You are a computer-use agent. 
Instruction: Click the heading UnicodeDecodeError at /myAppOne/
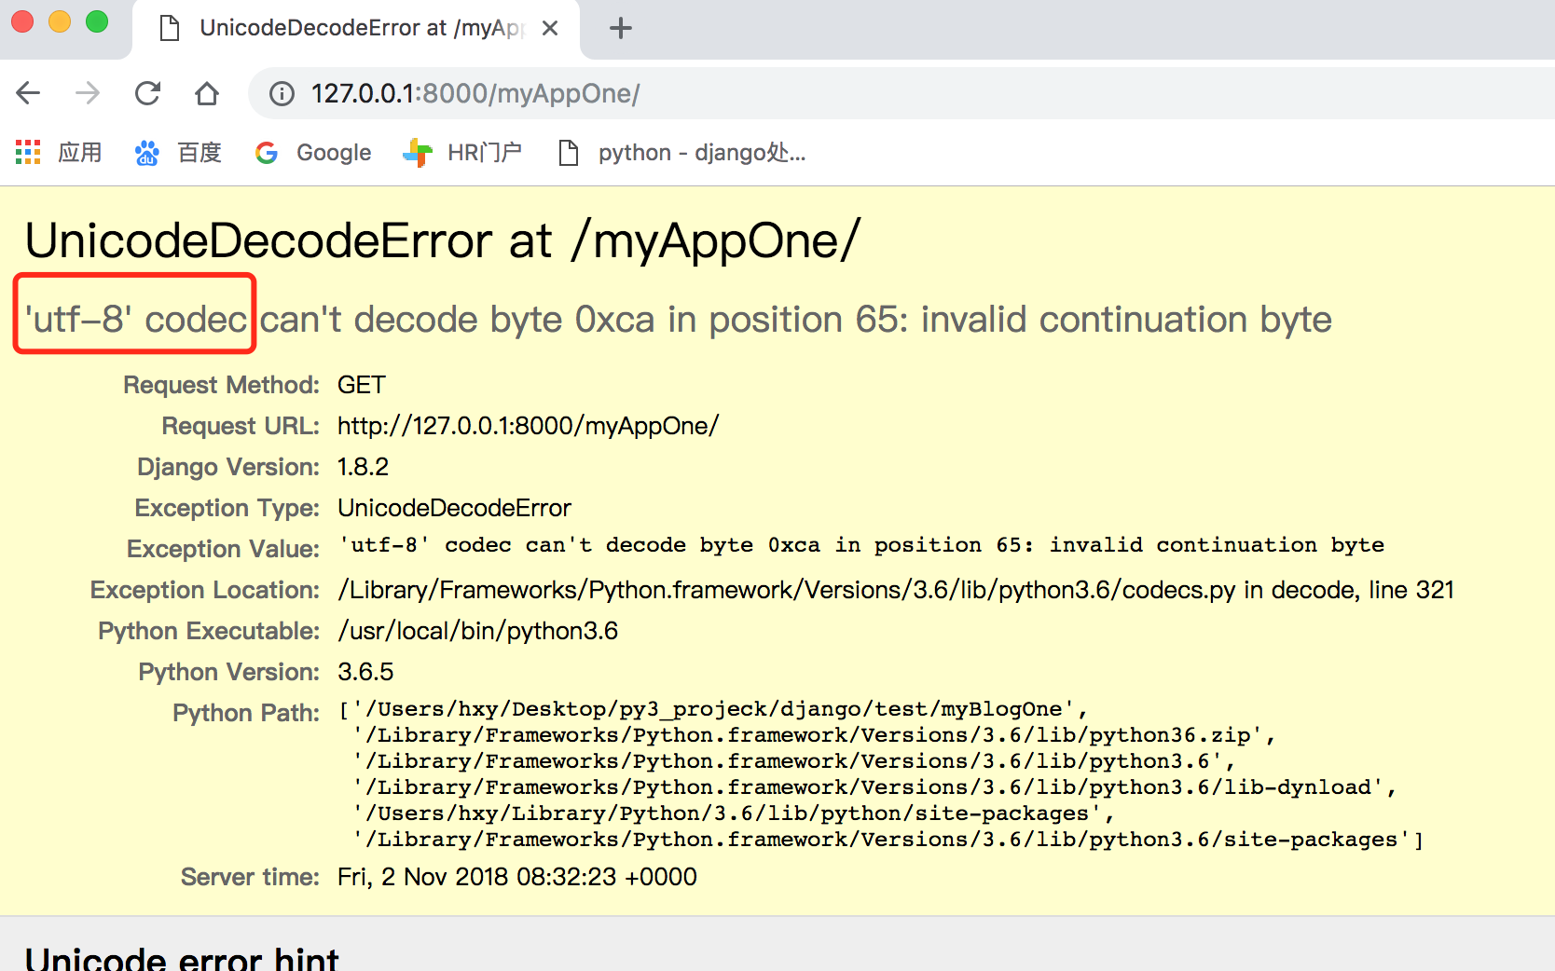click(x=443, y=240)
